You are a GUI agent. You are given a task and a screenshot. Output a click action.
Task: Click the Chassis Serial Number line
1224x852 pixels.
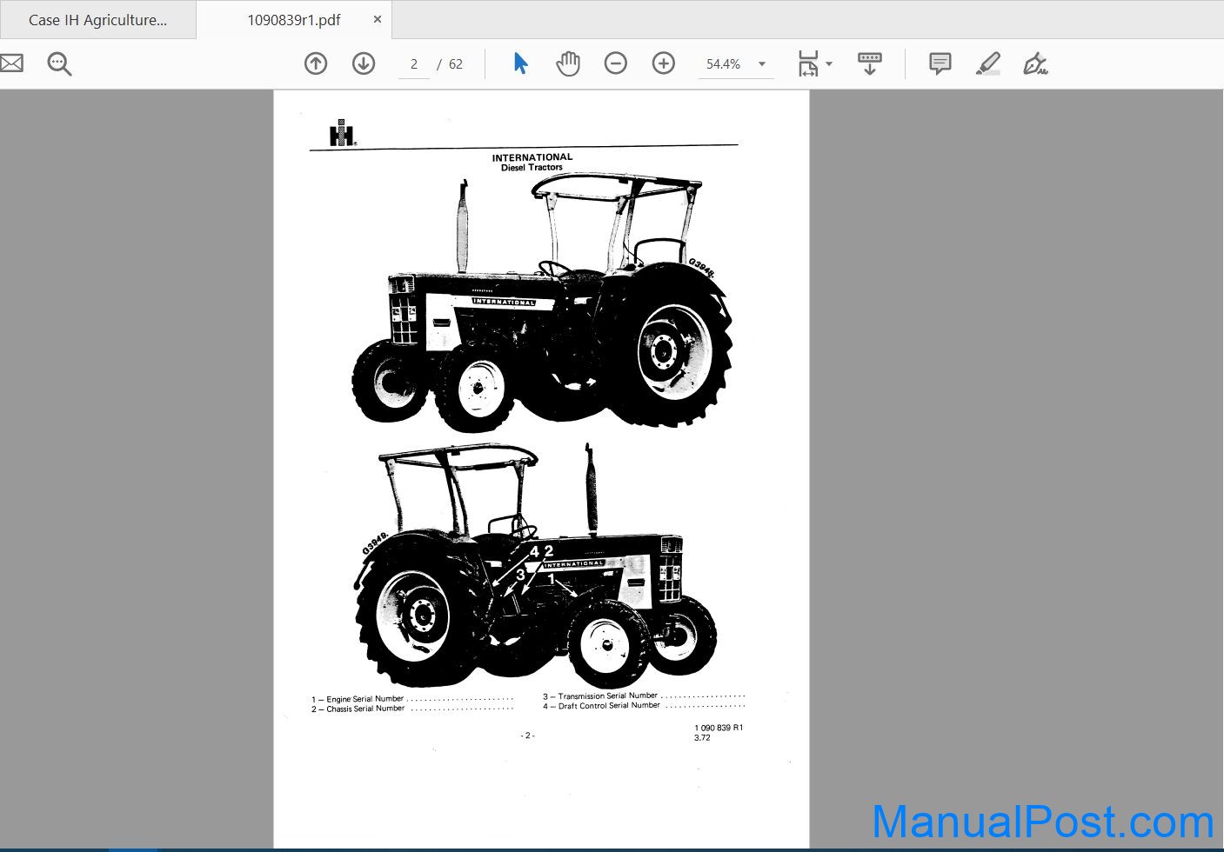coord(412,709)
